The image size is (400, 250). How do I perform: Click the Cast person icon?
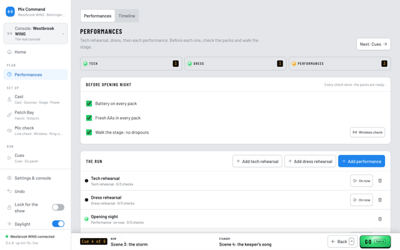pyautogui.click(x=9, y=99)
